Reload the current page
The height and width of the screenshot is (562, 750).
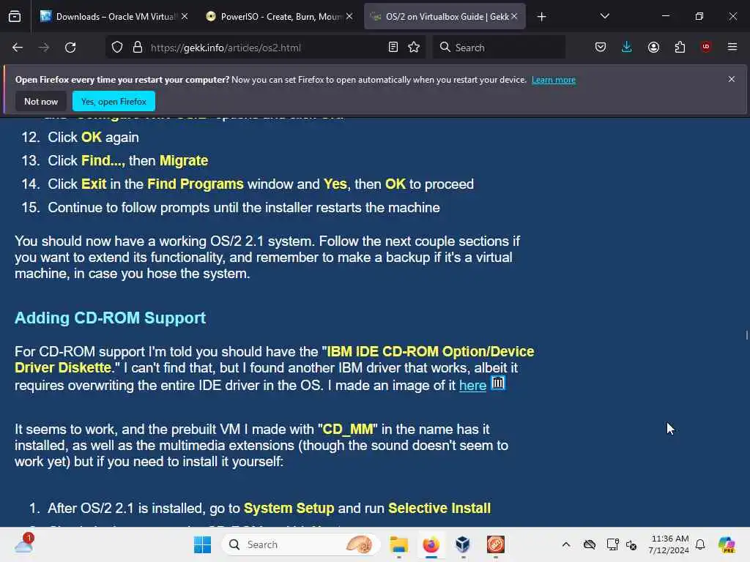point(70,48)
